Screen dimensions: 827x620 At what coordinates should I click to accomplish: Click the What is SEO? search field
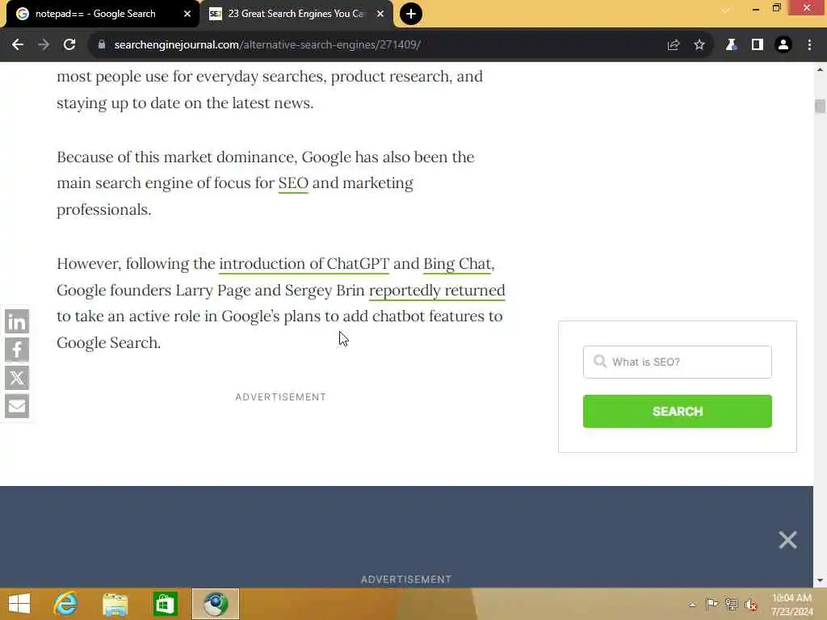pyautogui.click(x=678, y=362)
